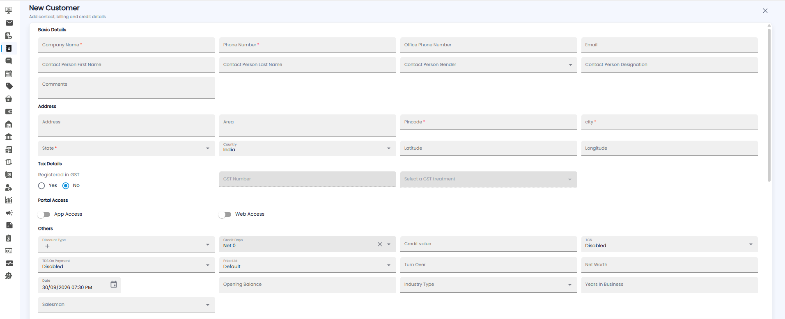Focus the Comments text area

(x=126, y=88)
